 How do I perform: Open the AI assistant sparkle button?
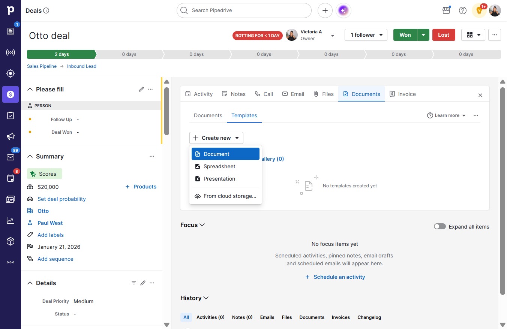pyautogui.click(x=343, y=10)
